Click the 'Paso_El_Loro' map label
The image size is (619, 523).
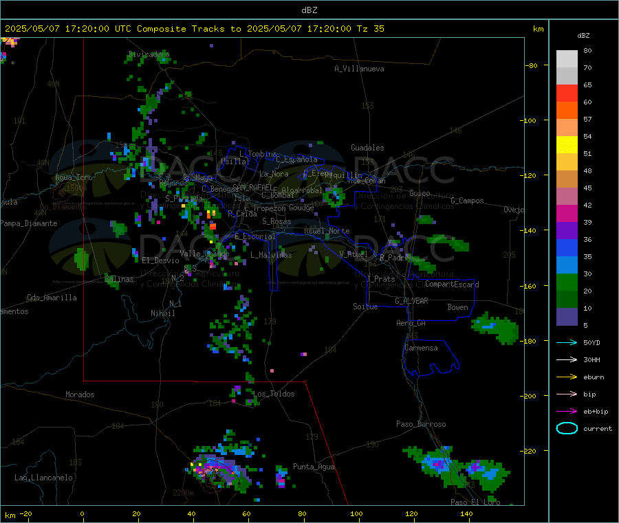[475, 502]
